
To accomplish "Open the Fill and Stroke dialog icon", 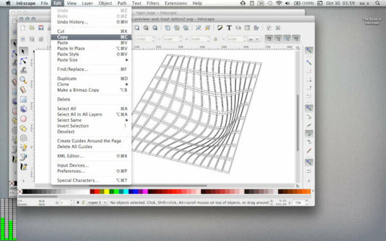I will tap(220, 28).
